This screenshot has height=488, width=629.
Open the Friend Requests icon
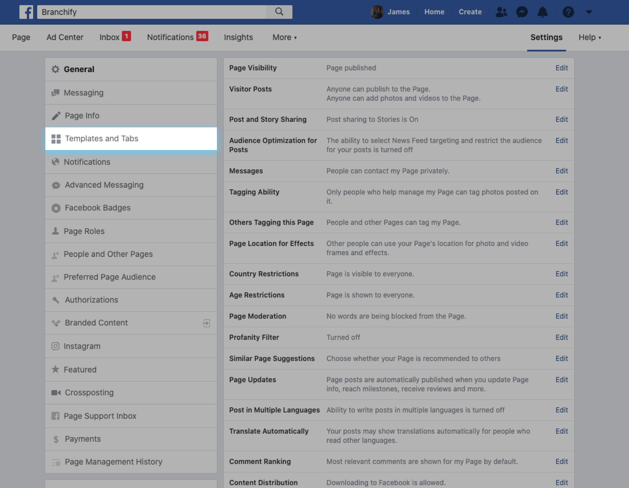click(x=501, y=12)
